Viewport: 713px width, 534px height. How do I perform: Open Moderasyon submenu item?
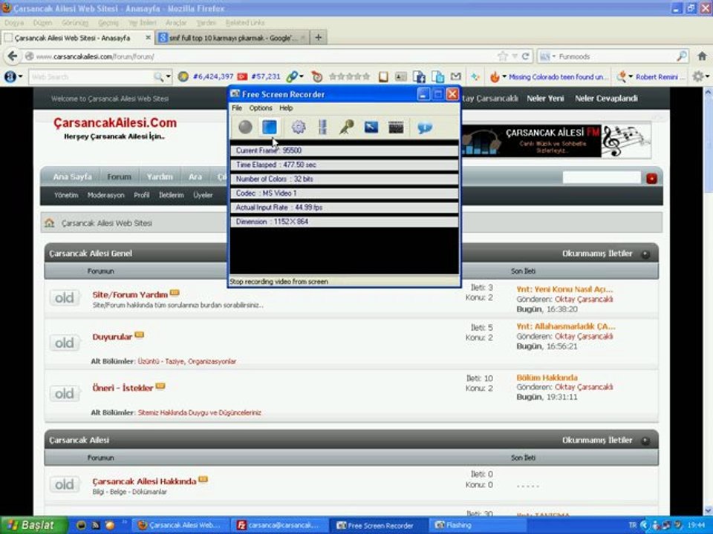(x=106, y=195)
